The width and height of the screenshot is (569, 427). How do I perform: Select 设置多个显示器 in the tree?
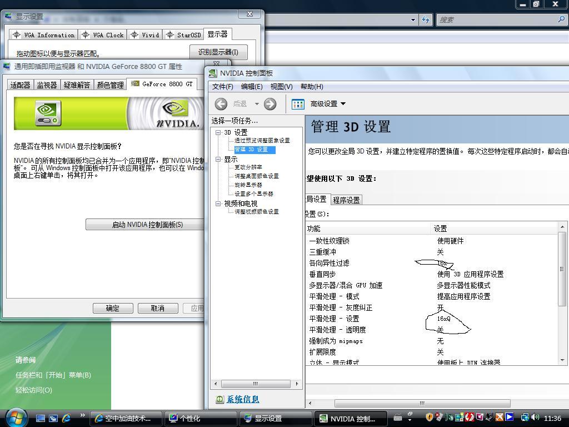point(253,194)
